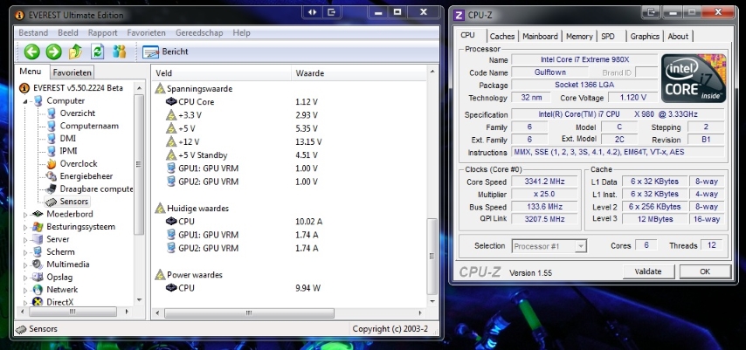This screenshot has height=350, width=746.
Task: Expand the DirectX node
Action: tap(25, 303)
